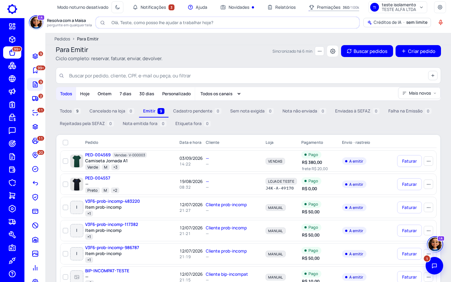Open printer icon with 11 badge

pos(35,141)
